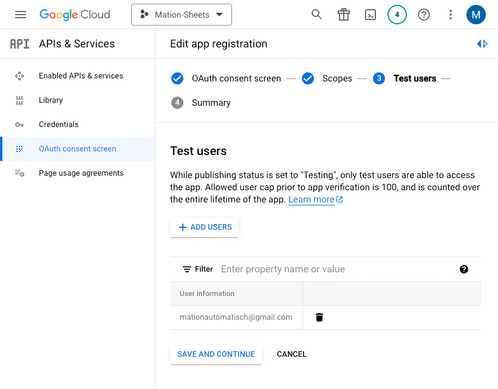
Task: Click SAVE AND CONTINUE
Action: coord(216,354)
